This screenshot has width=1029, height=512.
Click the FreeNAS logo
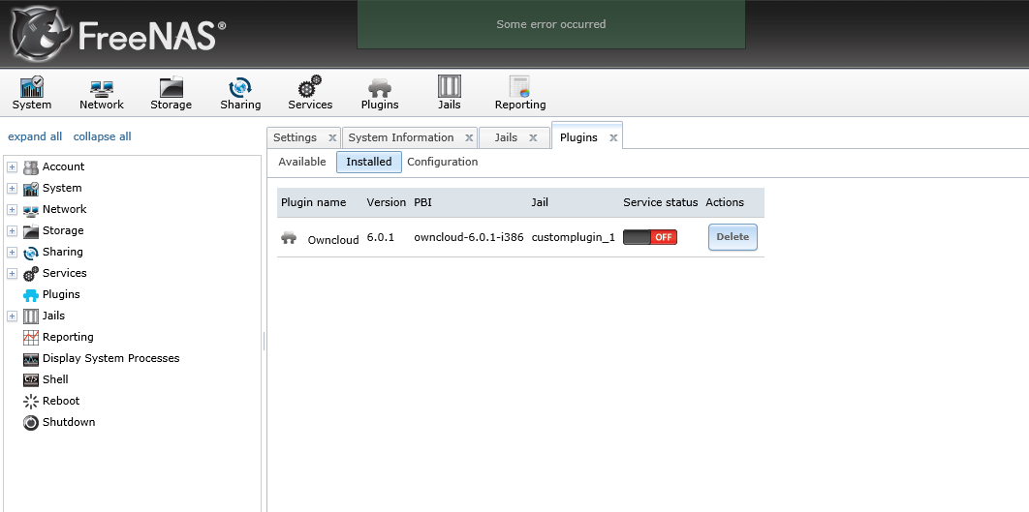(x=118, y=33)
